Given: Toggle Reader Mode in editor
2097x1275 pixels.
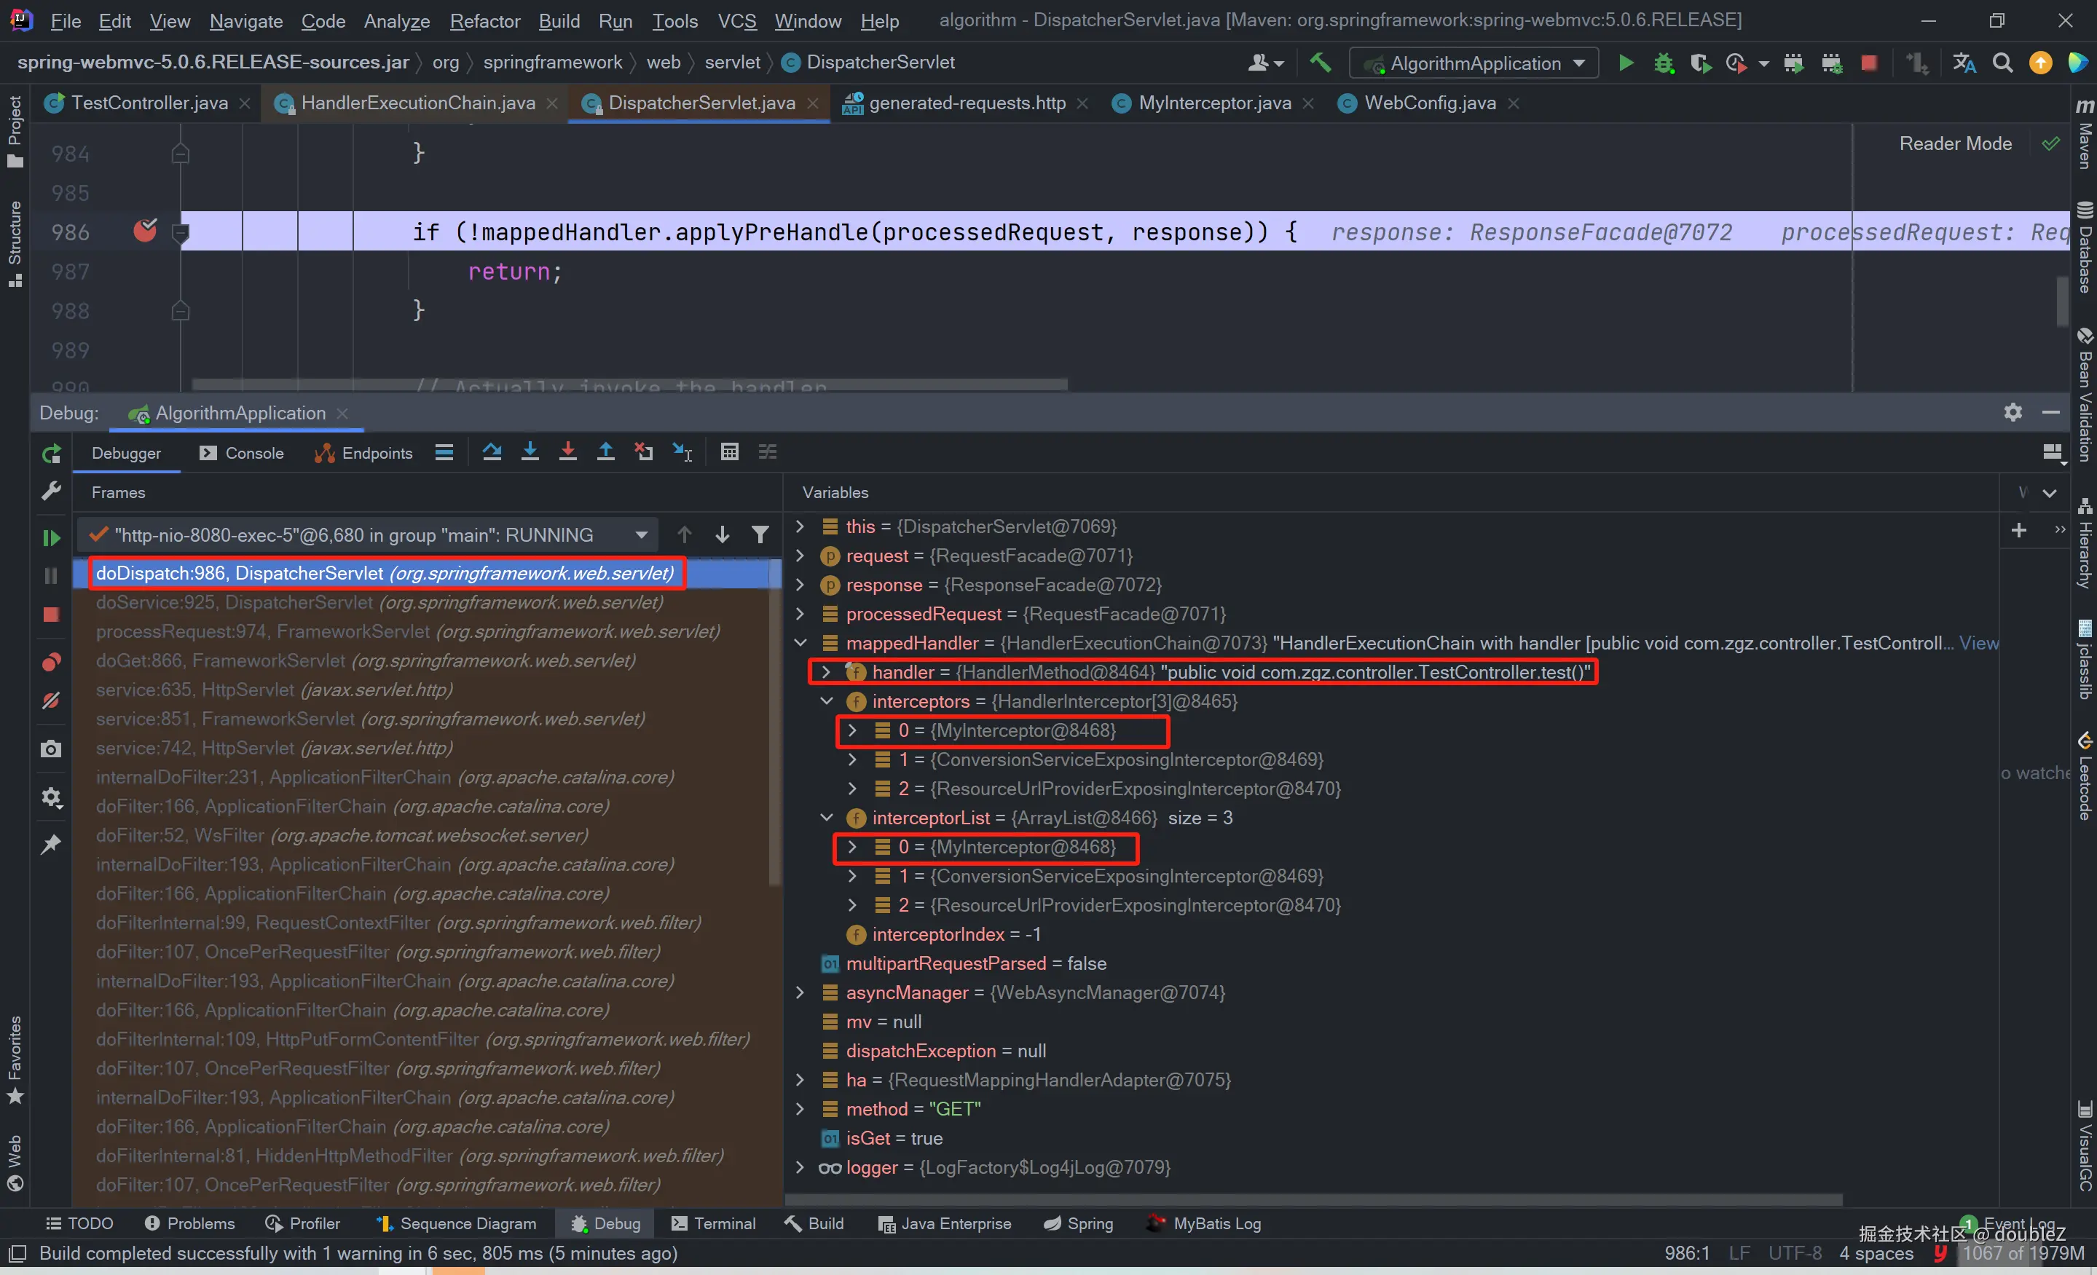Looking at the screenshot, I should pyautogui.click(x=1955, y=143).
